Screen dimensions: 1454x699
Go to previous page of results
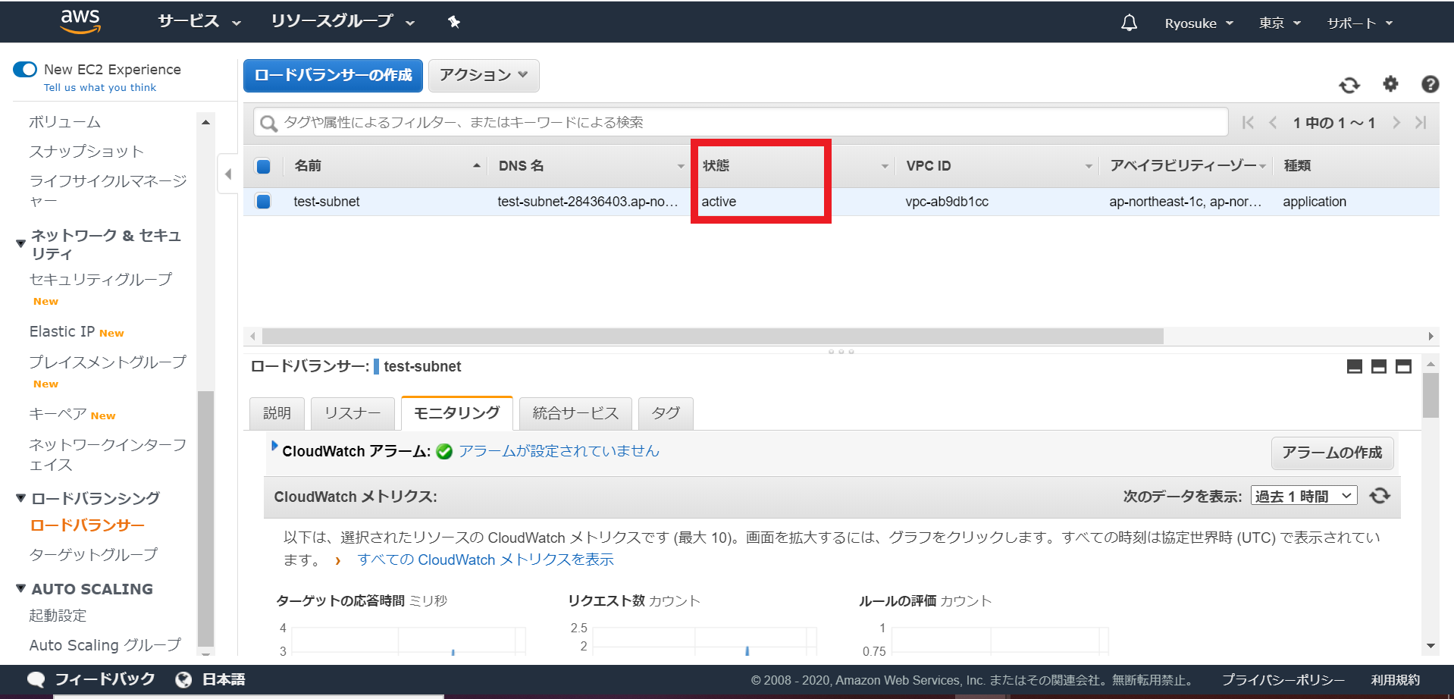(1273, 123)
